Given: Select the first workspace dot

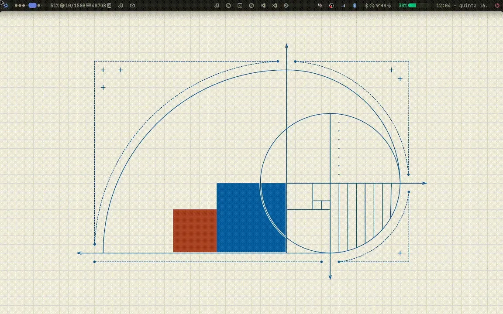Looking at the screenshot, I should pyautogui.click(x=16, y=5).
